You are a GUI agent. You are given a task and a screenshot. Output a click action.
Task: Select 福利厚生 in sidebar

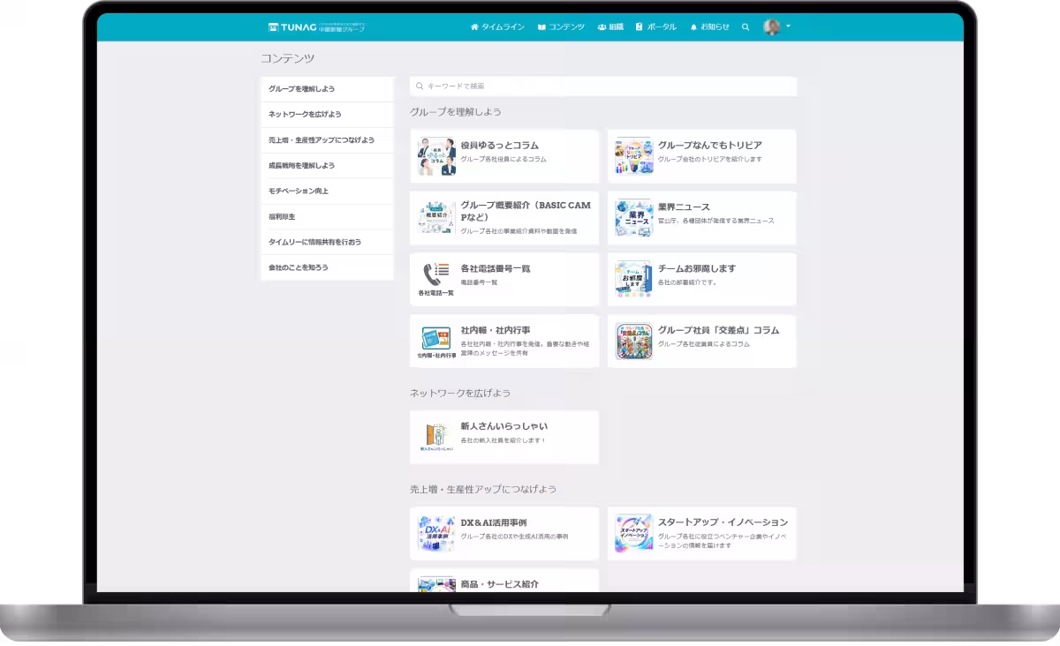pyautogui.click(x=327, y=217)
